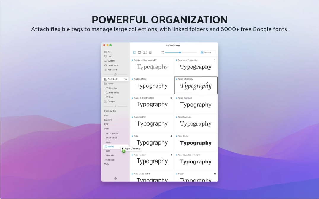Toggle lock icon beside Academy Engraved LET
This screenshot has width=319, height=199.
[x=132, y=60]
